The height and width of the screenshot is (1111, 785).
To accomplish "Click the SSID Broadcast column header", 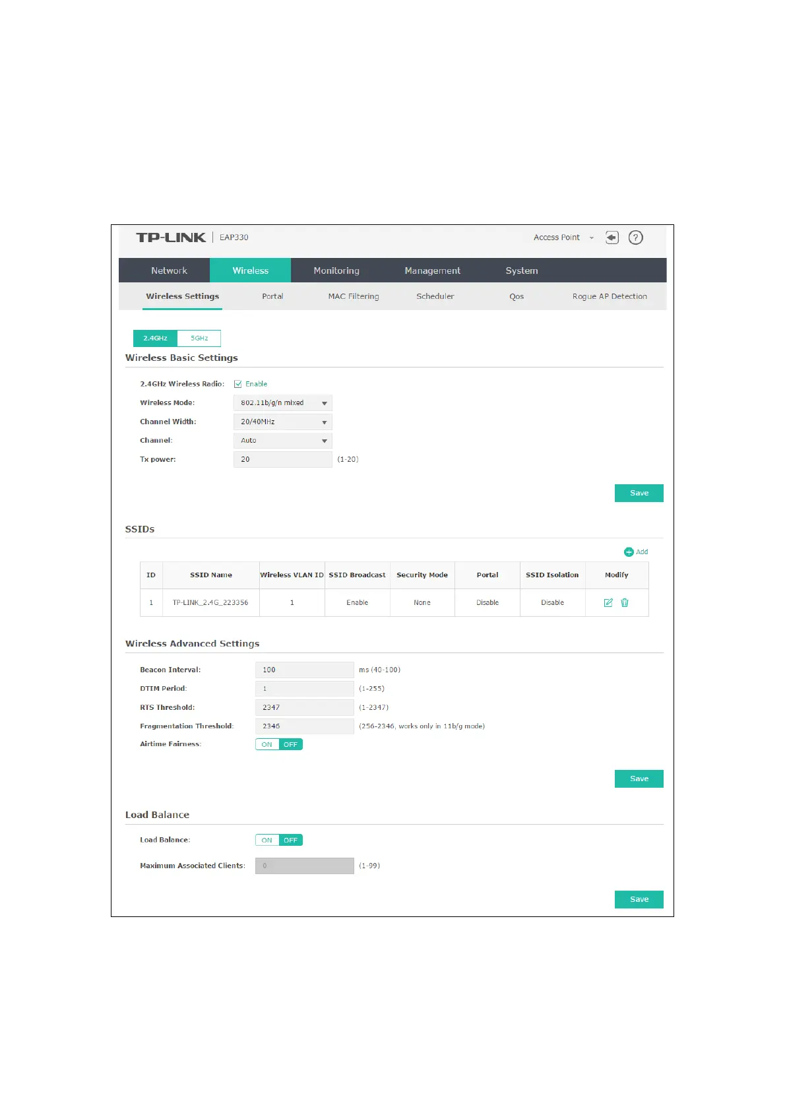I will click(357, 575).
